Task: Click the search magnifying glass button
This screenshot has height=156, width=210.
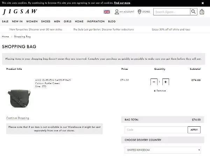Action: tap(194, 12)
